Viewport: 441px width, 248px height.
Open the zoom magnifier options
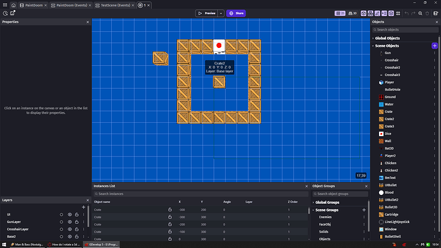pos(420,13)
